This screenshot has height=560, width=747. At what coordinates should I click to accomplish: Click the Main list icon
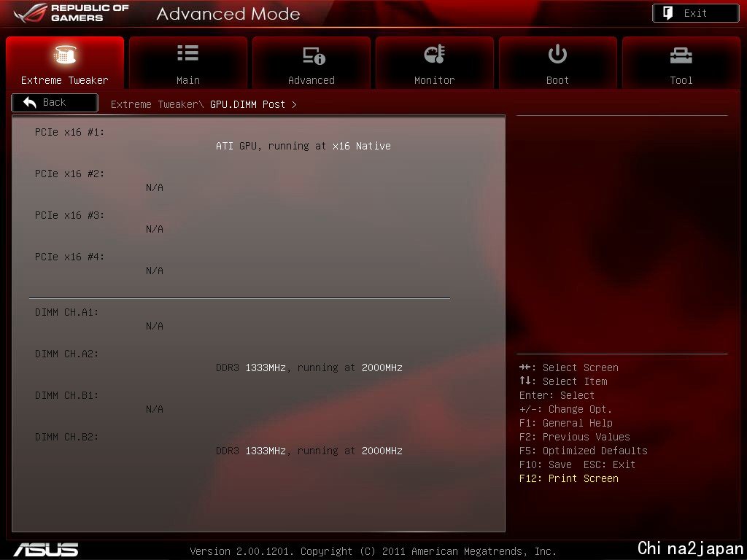click(x=187, y=52)
